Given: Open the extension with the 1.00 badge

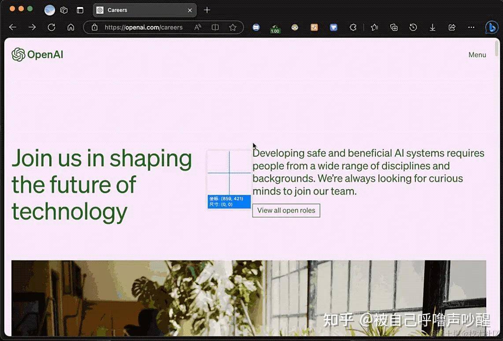Looking at the screenshot, I should pyautogui.click(x=275, y=29).
